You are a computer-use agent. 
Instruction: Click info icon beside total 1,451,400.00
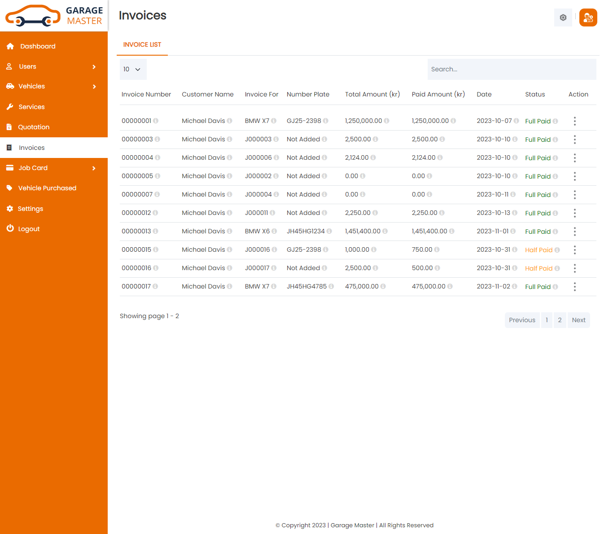(x=385, y=231)
